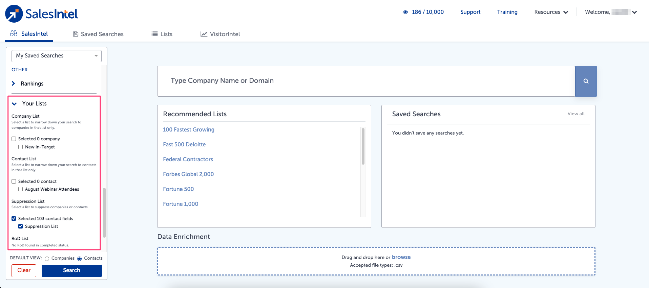This screenshot has width=649, height=288.
Task: Expand the Rankings section
Action: pyautogui.click(x=27, y=83)
